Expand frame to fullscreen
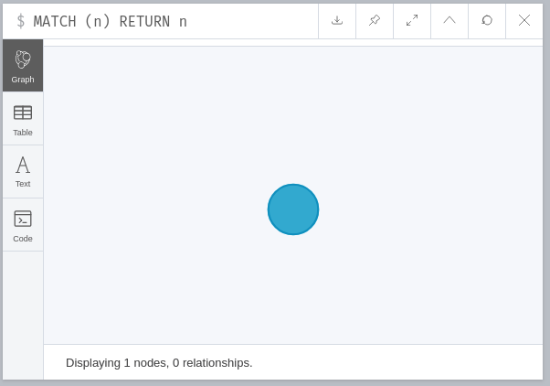Screen dimensions: 550x386 click(412, 21)
